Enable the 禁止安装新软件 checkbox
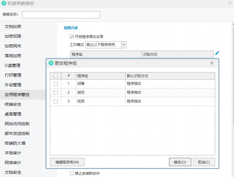The image size is (234, 177). pyautogui.click(x=72, y=173)
